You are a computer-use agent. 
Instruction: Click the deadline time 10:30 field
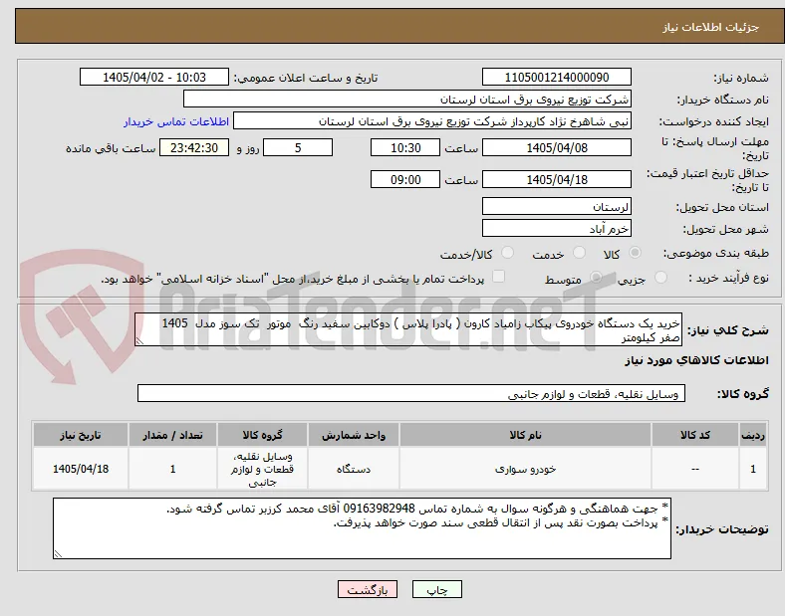point(405,147)
